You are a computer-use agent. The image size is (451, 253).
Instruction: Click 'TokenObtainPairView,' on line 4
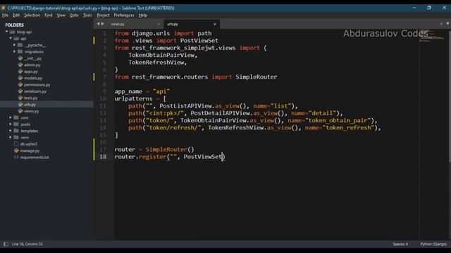coord(163,55)
